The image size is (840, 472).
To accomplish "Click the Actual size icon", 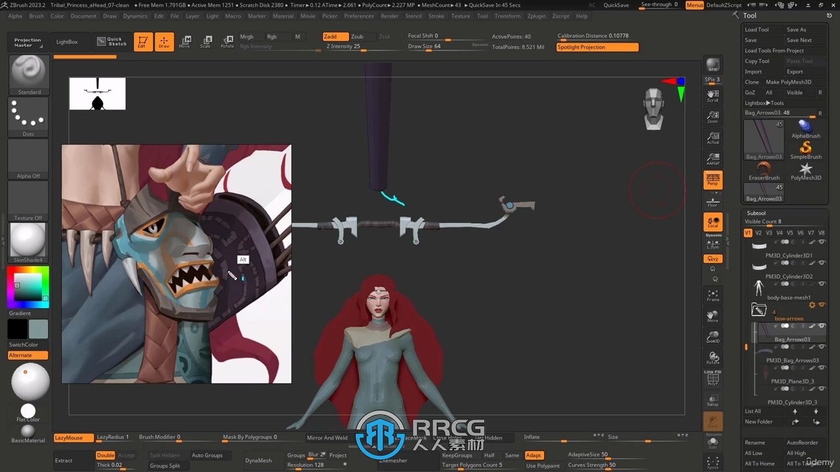I will [x=713, y=138].
